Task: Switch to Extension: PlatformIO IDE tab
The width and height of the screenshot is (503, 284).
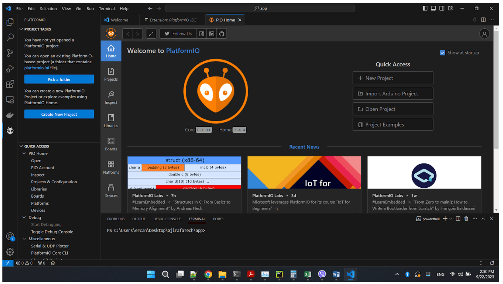Action: [x=173, y=20]
